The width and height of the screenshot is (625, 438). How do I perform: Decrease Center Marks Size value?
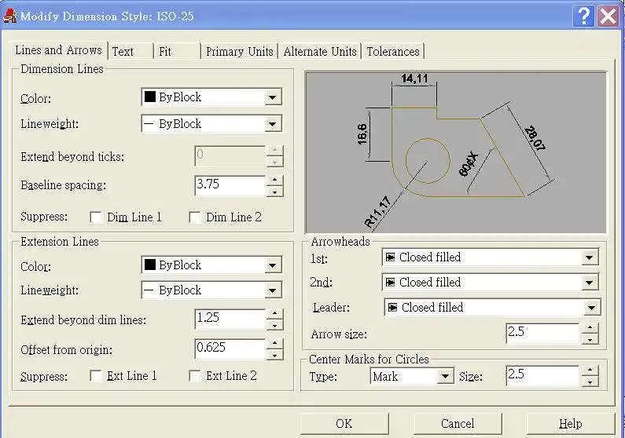click(x=590, y=381)
